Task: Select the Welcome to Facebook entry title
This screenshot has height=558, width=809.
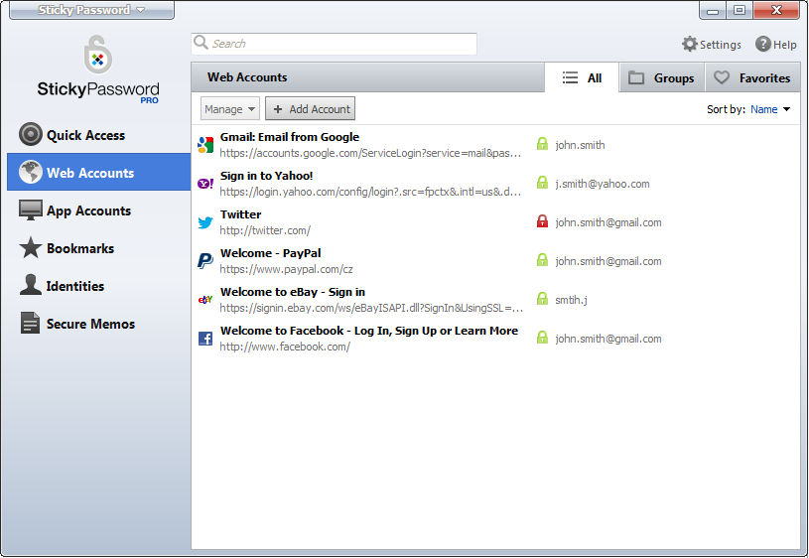Action: pyautogui.click(x=369, y=331)
